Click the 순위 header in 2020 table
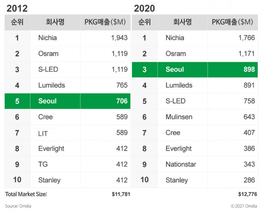Screen dimensions: 263x212 click(x=144, y=23)
